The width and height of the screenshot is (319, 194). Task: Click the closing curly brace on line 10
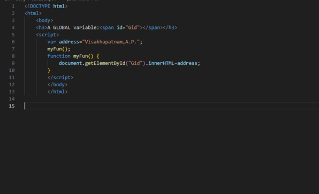(49, 71)
